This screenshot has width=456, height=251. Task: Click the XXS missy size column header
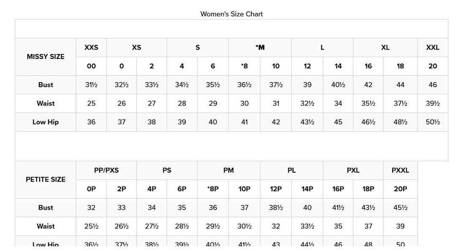tap(91, 48)
